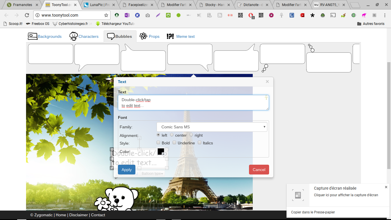Close the Text dialog with the X
This screenshot has height=220, width=391.
point(267,82)
